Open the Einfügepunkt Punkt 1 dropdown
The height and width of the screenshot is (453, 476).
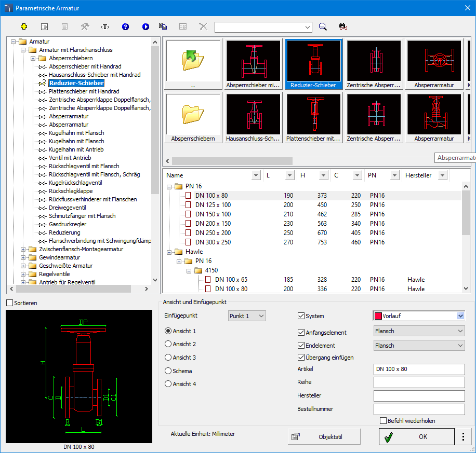(247, 315)
